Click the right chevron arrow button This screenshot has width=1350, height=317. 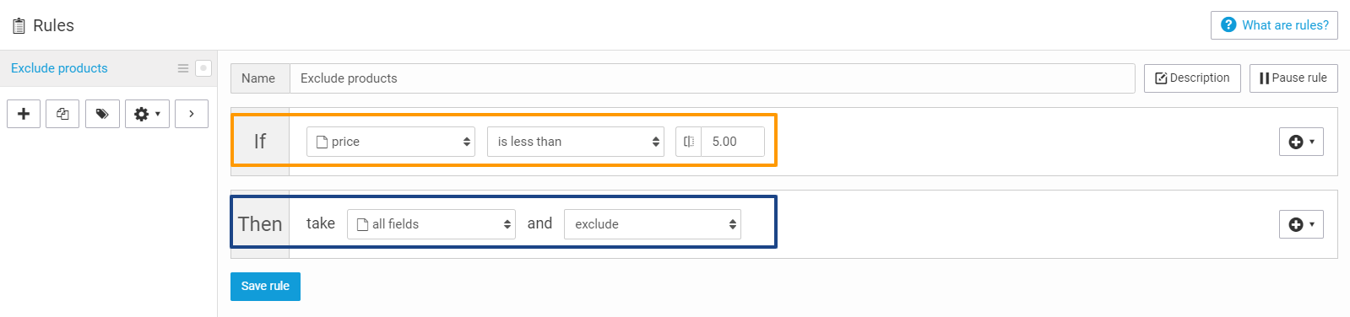coord(192,114)
